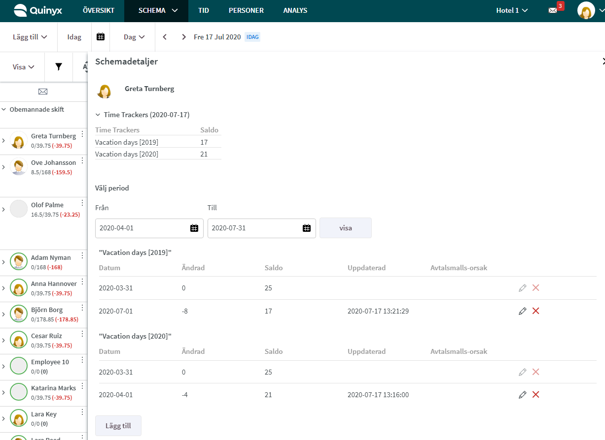
Task: Expand Katarina Marks's row
Action: tap(3, 393)
